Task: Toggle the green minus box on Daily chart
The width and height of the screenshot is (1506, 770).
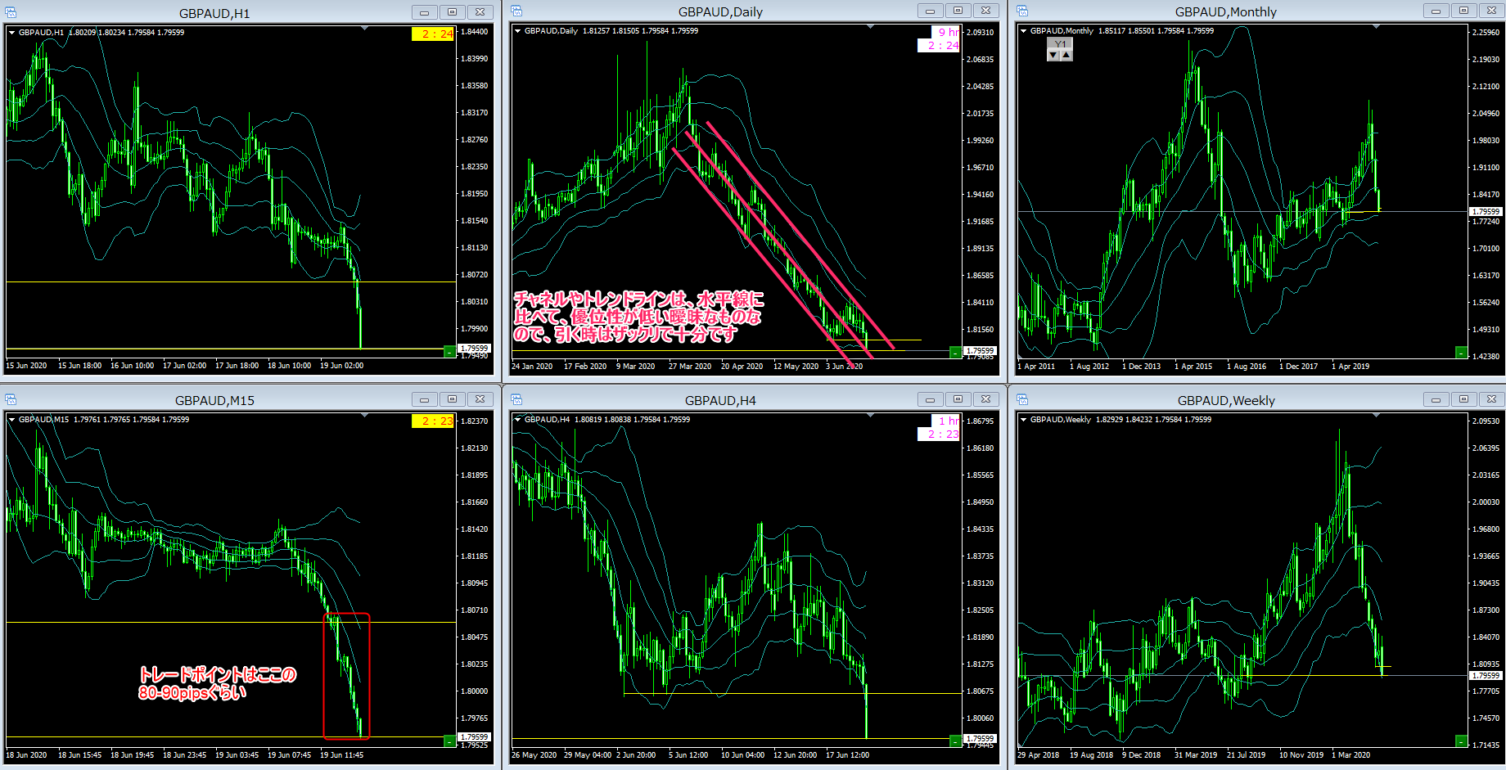Action: click(954, 352)
